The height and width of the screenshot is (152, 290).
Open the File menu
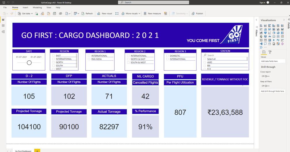(5, 7)
